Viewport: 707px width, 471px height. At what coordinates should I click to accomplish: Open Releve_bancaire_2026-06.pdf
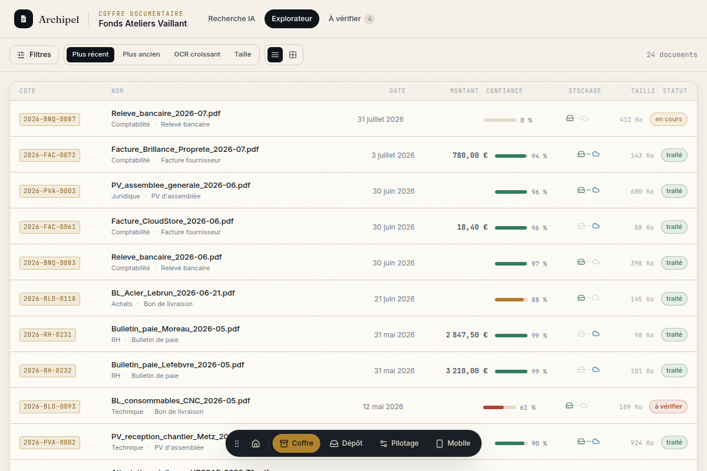coord(167,257)
